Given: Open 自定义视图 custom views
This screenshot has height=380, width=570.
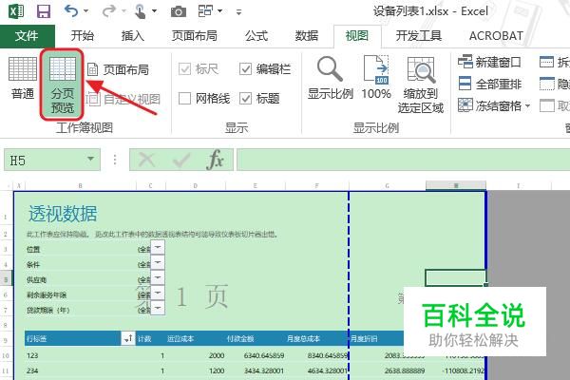Looking at the screenshot, I should [x=123, y=99].
